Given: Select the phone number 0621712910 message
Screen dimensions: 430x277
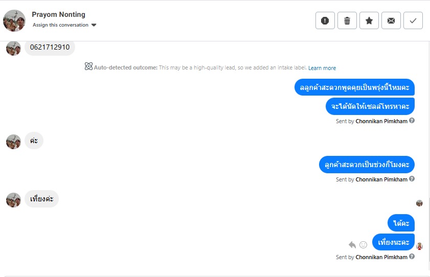Looking at the screenshot, I should [x=50, y=48].
